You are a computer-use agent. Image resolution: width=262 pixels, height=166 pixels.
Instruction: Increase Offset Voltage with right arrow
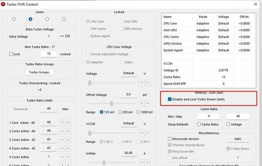148,103
